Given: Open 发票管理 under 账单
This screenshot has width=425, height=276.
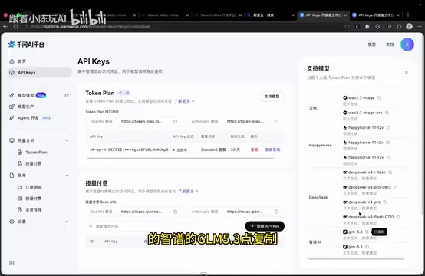Looking at the screenshot, I should coord(34,209).
